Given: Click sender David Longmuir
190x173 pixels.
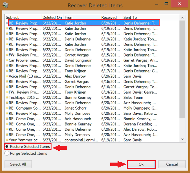Looking at the screenshot, I should click(x=78, y=60).
